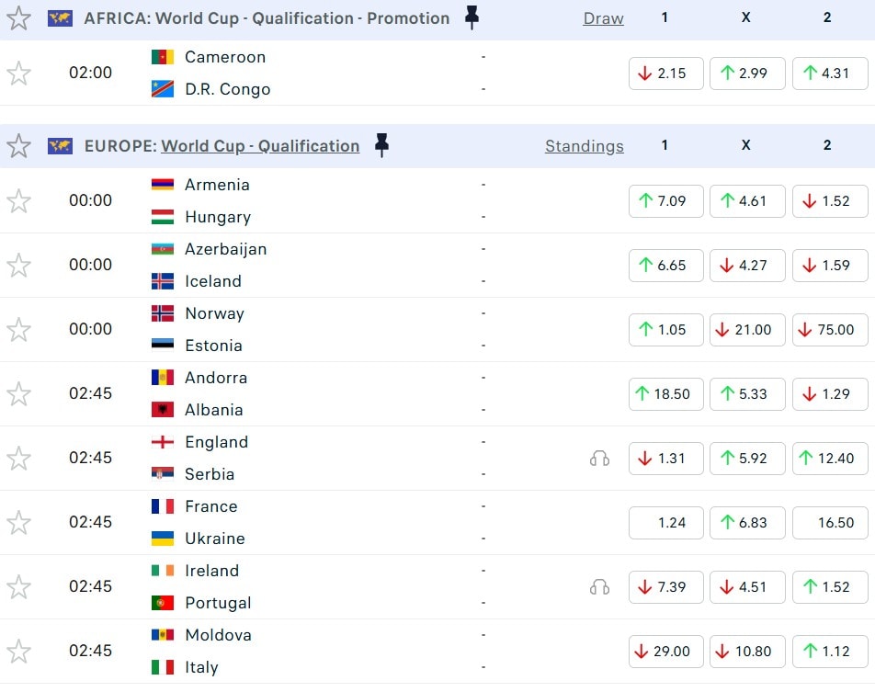This screenshot has width=875, height=692.
Task: Click audio headphones icon for Ireland vs Portugal
Action: [599, 586]
